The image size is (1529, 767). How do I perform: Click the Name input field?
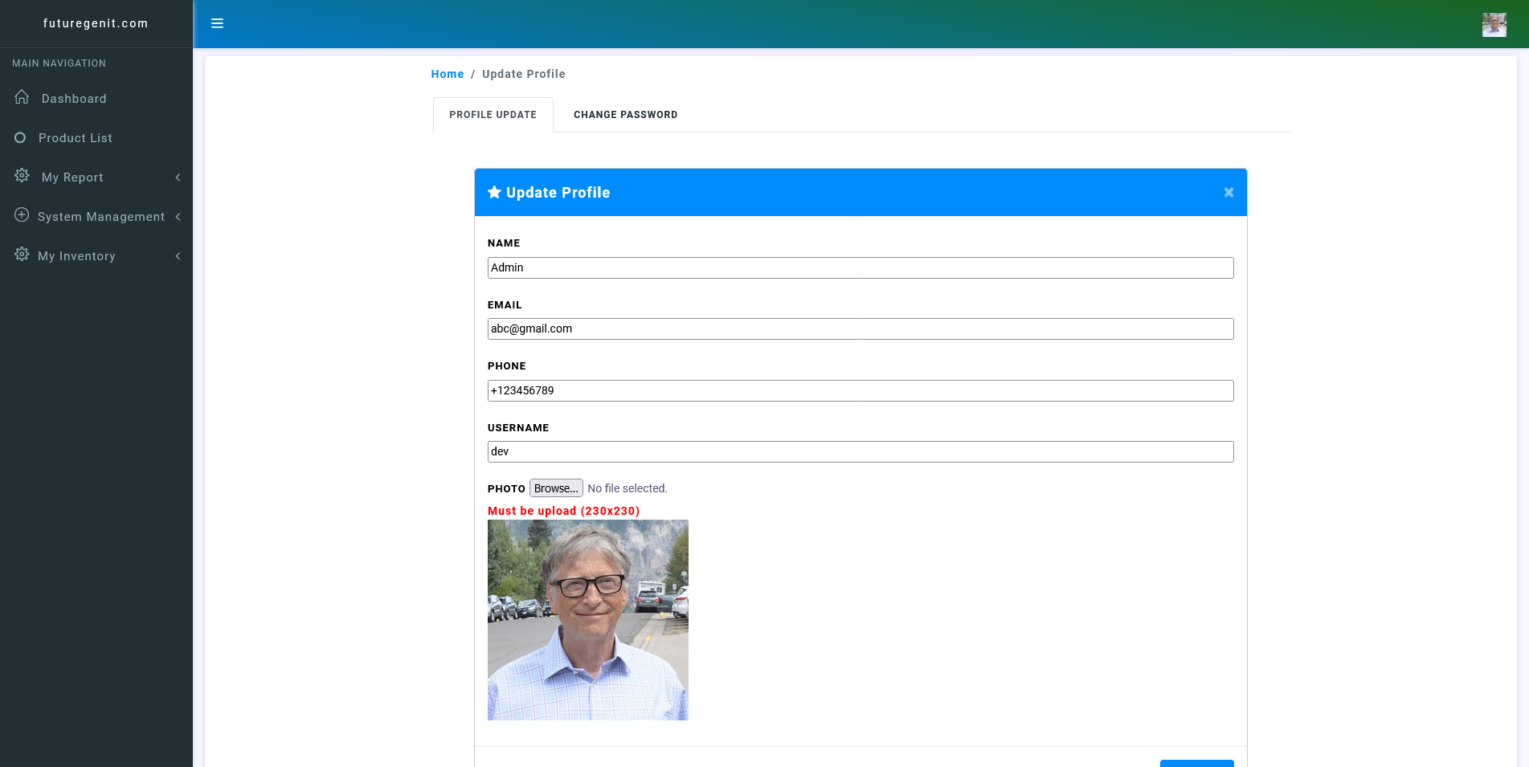click(x=860, y=267)
